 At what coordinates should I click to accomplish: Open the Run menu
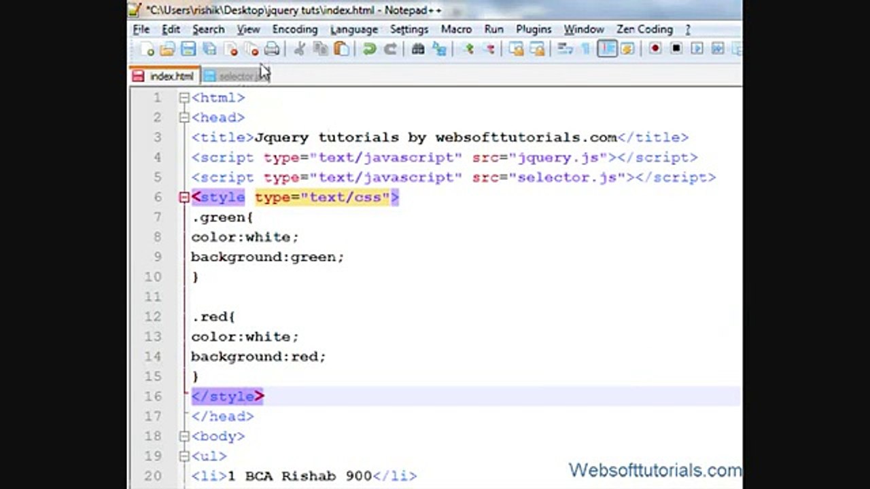494,29
